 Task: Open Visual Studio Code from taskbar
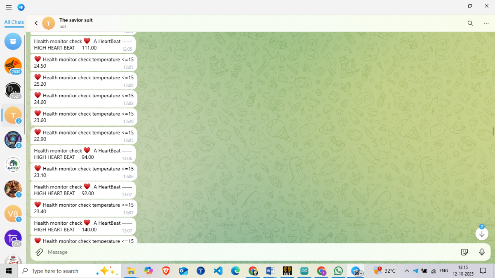pyautogui.click(x=218, y=271)
